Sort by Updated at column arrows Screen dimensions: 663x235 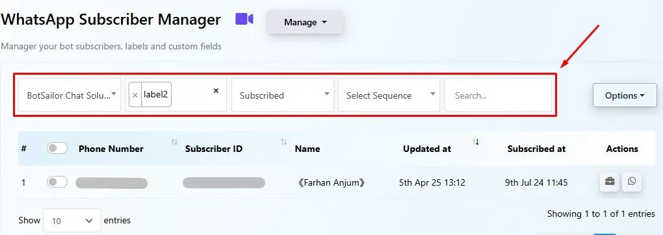(x=476, y=142)
